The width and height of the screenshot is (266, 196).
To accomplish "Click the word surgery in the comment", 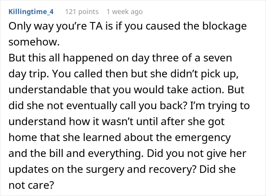I will [105, 169].
